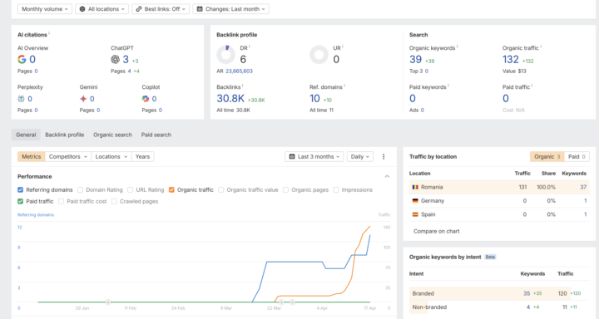Image resolution: width=599 pixels, height=319 pixels.
Task: Collapse the Performance section chevron
Action: (x=387, y=176)
